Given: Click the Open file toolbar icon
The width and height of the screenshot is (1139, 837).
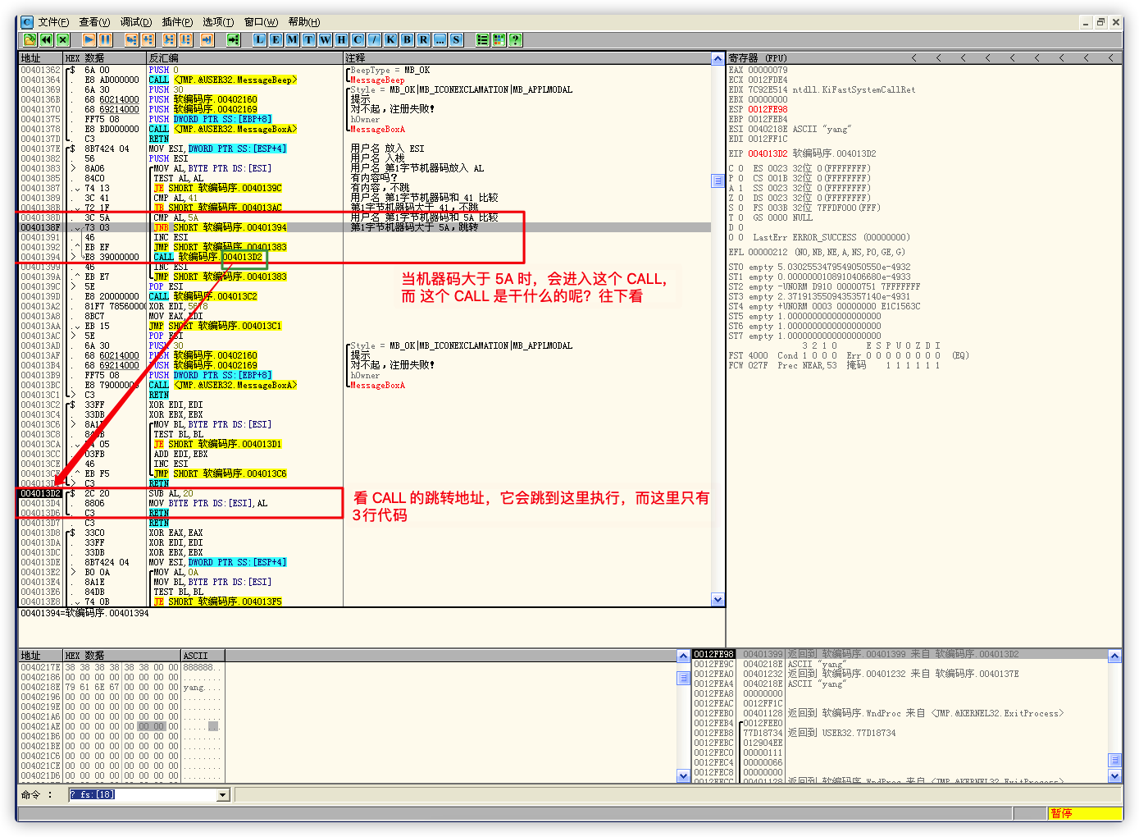Looking at the screenshot, I should [x=30, y=39].
